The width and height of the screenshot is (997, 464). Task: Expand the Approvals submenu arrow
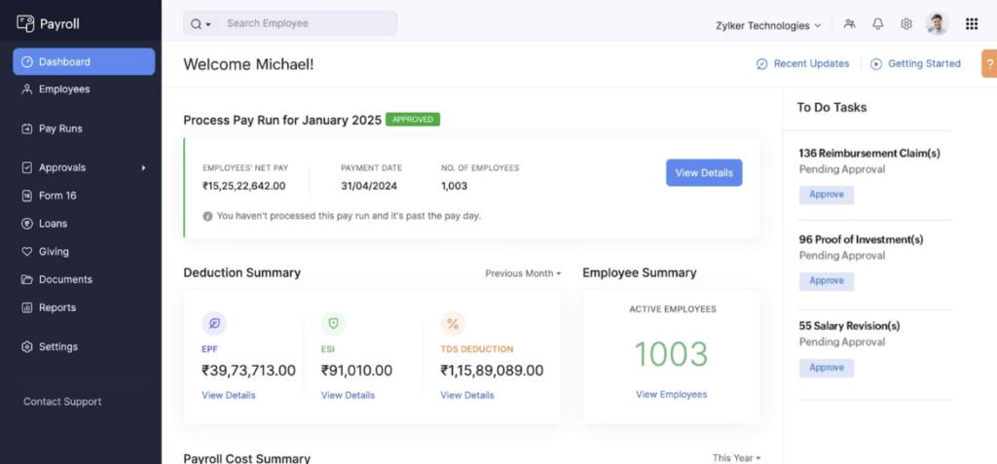click(x=144, y=168)
